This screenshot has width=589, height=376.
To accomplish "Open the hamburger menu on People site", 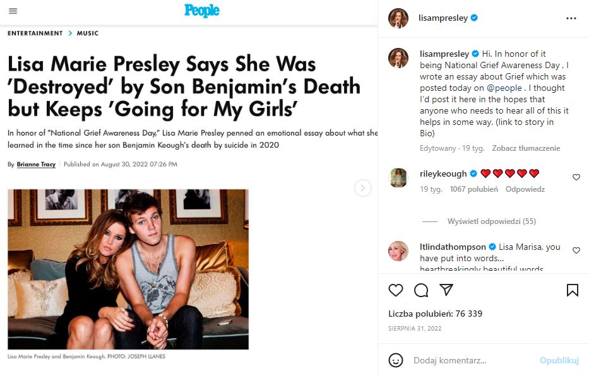I will pyautogui.click(x=13, y=11).
